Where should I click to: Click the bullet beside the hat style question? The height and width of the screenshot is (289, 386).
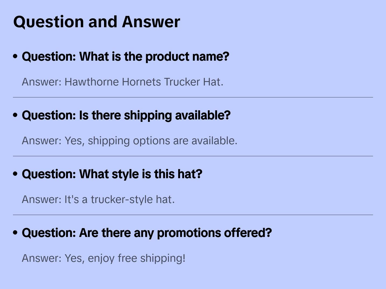pos(15,174)
